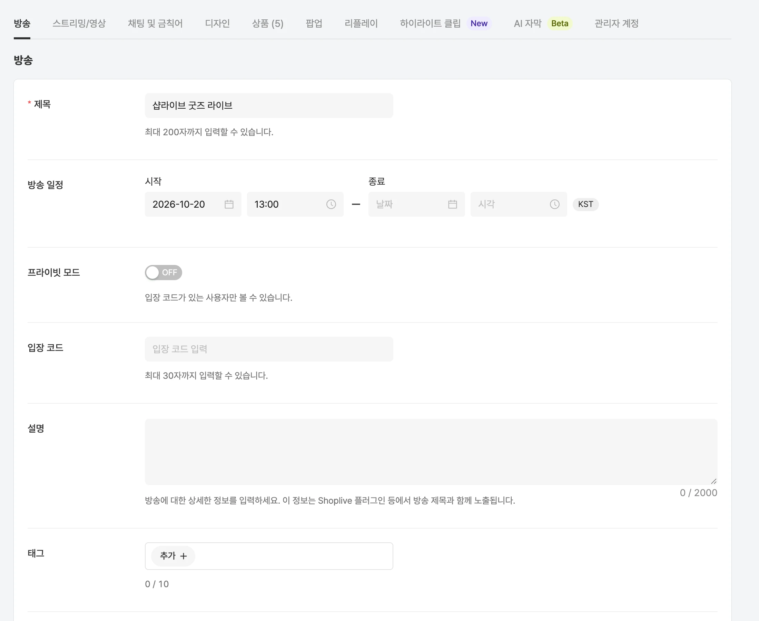
Task: Click the Beta badge beside AI 자막
Action: click(559, 23)
